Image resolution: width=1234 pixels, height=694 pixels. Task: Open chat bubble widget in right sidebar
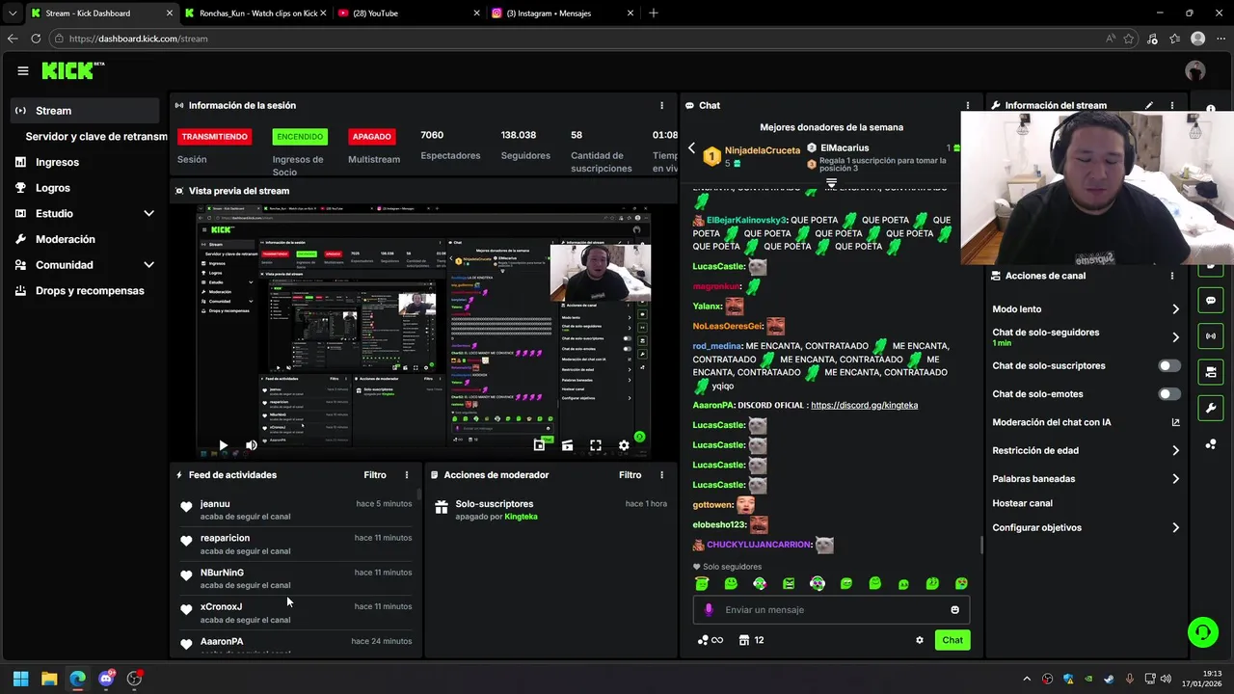[1211, 301]
